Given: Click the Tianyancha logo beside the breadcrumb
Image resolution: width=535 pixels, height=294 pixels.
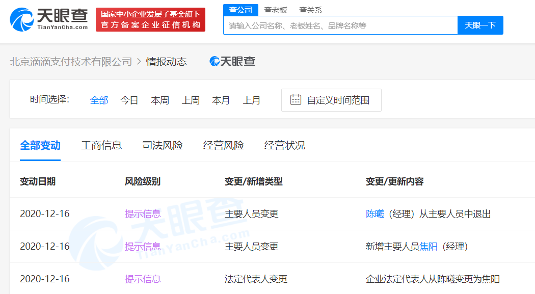Looking at the screenshot, I should coord(232,62).
